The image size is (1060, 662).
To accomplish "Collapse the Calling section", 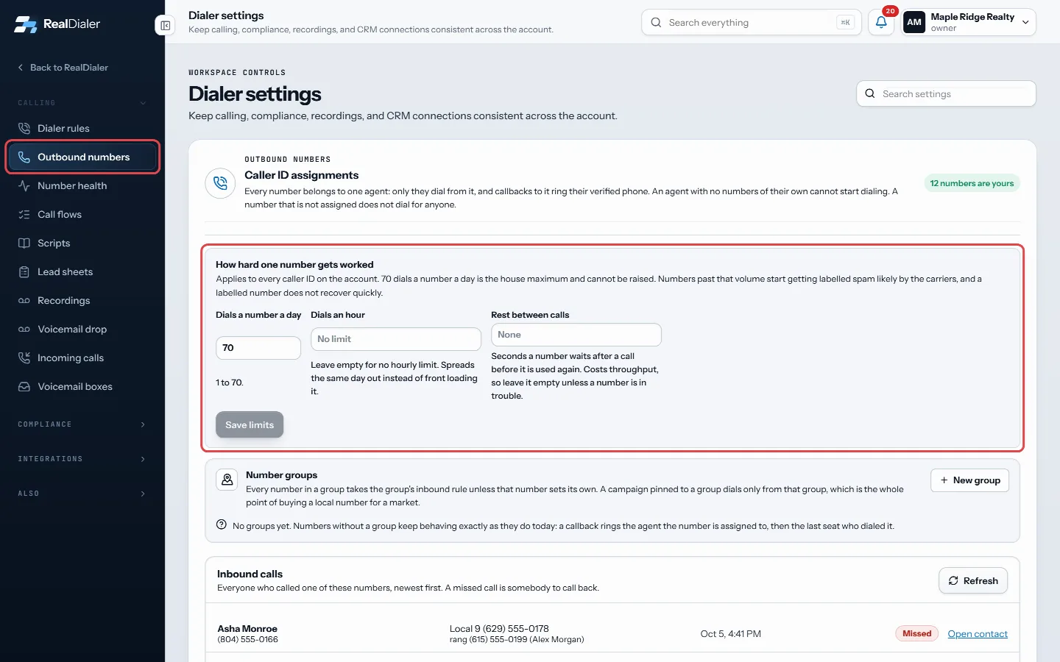I will tap(82, 103).
